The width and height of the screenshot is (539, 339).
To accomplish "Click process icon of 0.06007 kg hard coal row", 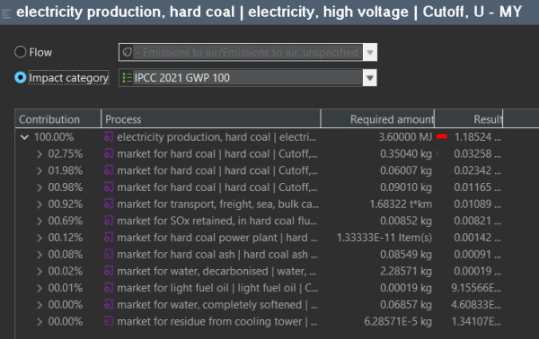I will tap(109, 170).
